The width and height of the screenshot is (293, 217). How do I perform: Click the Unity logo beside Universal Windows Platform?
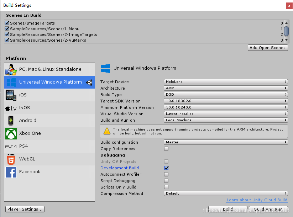tap(89, 83)
